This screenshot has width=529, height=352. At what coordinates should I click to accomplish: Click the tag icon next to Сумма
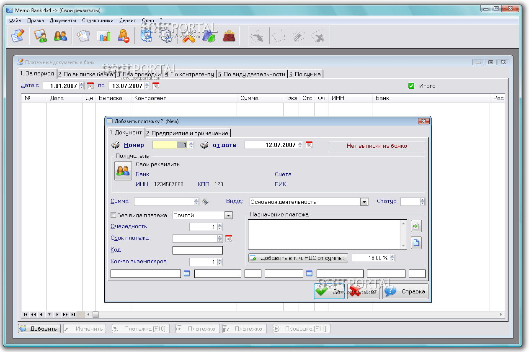click(x=205, y=202)
